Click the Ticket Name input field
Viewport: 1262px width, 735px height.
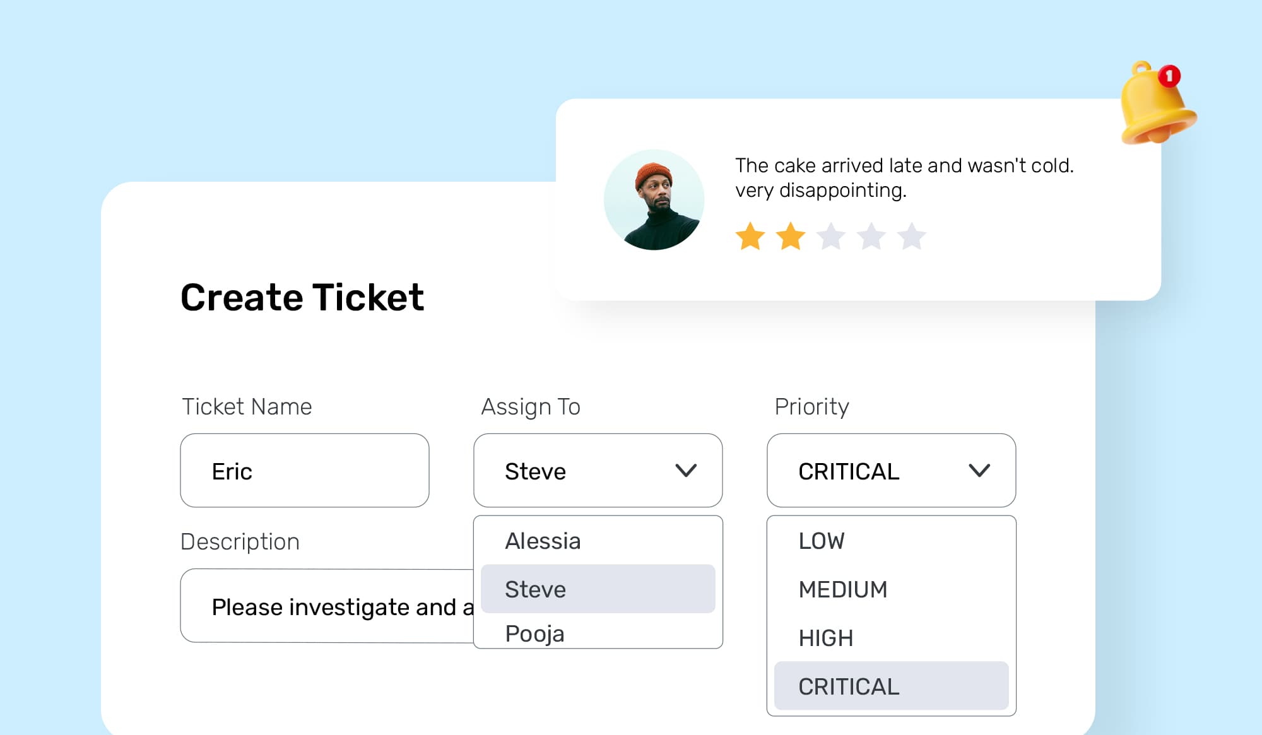point(304,471)
